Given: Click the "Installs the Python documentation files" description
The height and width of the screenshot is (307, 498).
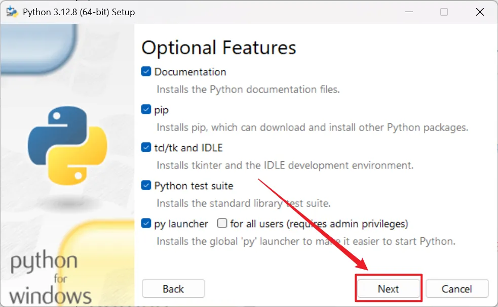Looking at the screenshot, I should [248, 90].
